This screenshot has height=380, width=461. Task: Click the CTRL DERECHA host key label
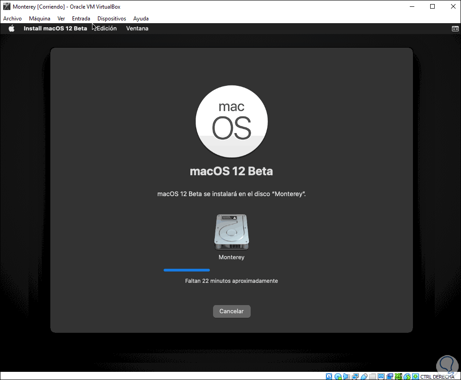437,376
